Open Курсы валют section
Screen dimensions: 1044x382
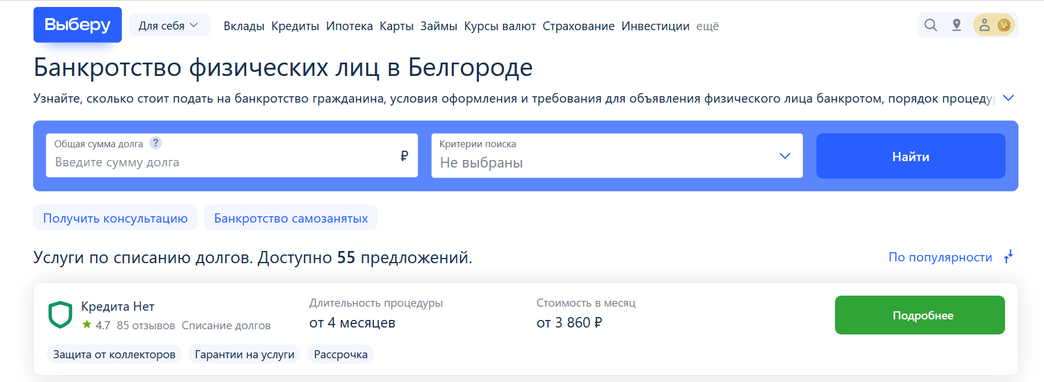point(500,26)
